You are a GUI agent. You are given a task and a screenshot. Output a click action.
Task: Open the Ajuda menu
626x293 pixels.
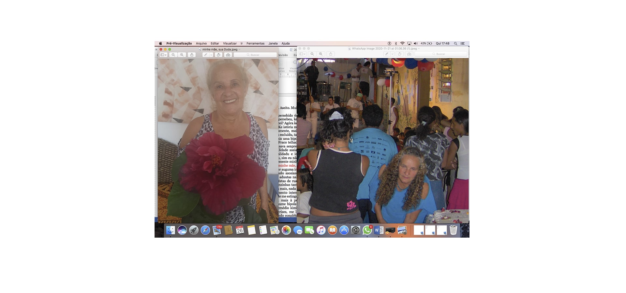(286, 43)
